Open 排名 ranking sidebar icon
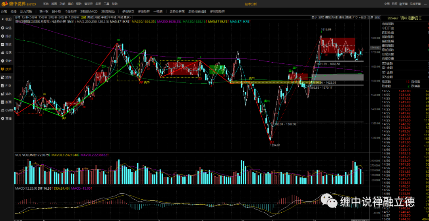This screenshot has width=429, height=221. tap(6, 94)
